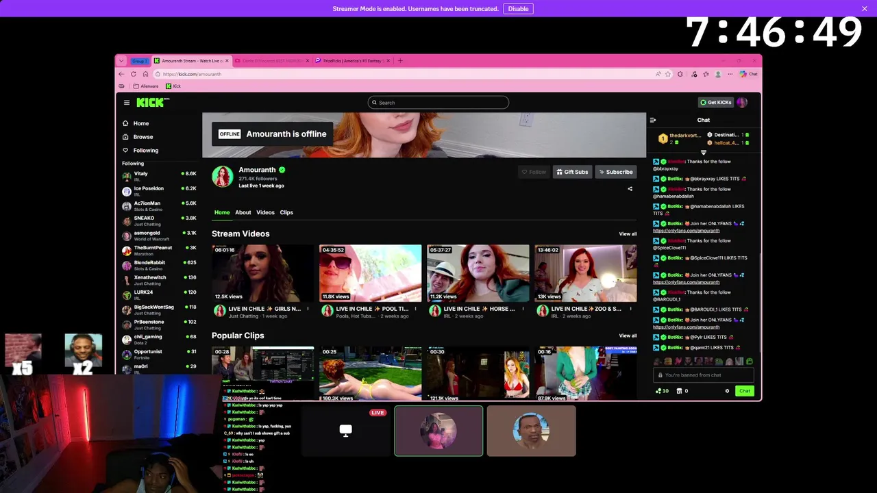Click the browser back arrow
This screenshot has width=877, height=493.
122,74
